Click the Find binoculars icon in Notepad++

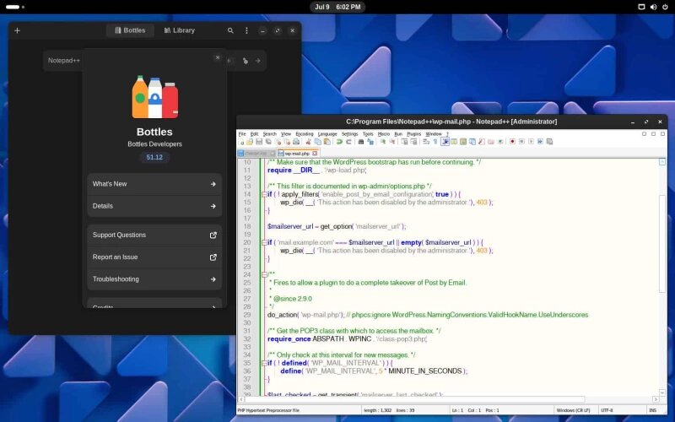click(x=361, y=141)
